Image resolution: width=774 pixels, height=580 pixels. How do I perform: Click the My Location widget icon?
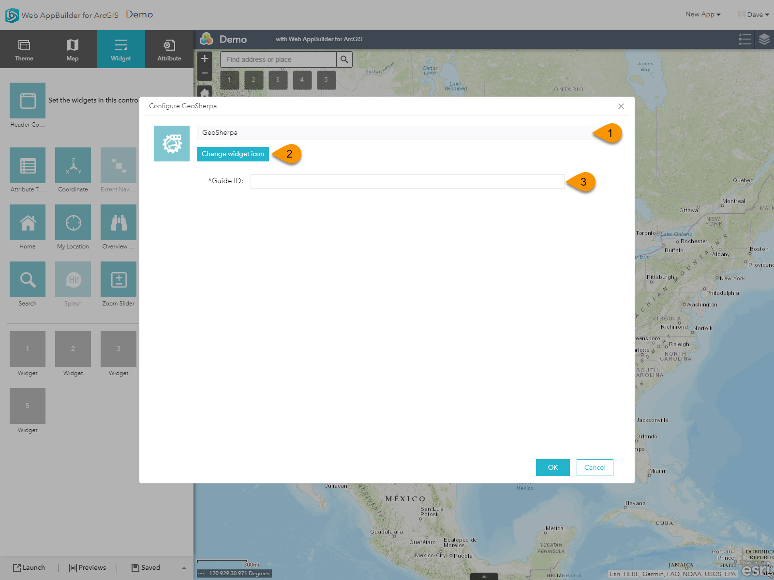coord(73,222)
